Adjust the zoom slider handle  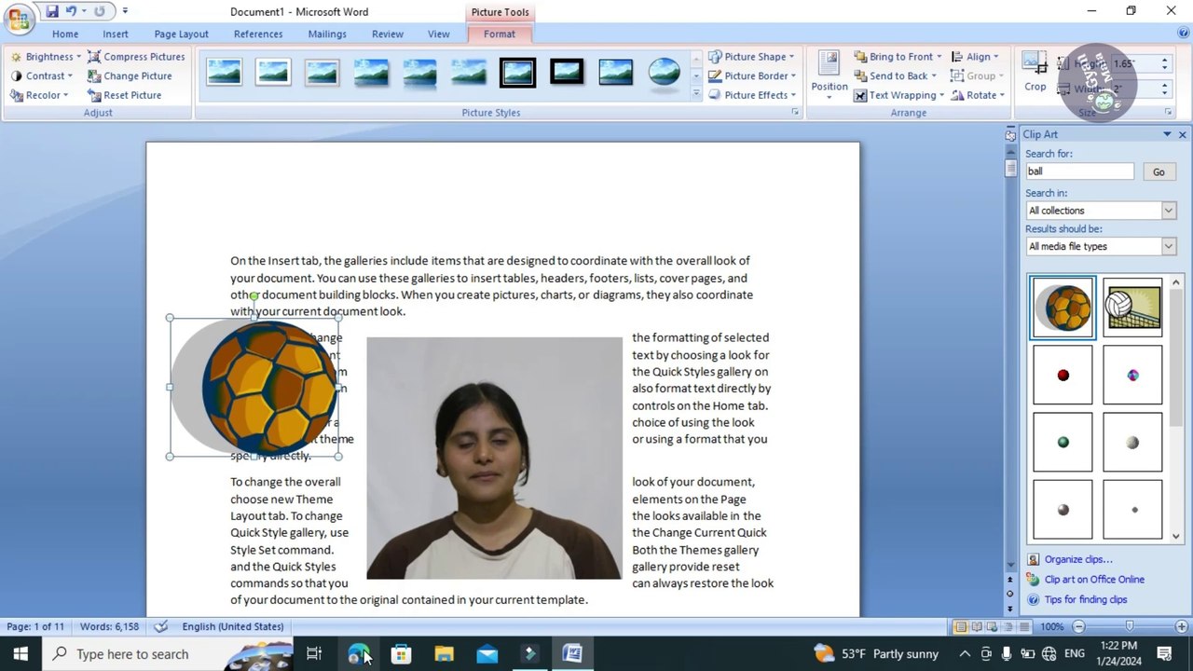pos(1130,626)
